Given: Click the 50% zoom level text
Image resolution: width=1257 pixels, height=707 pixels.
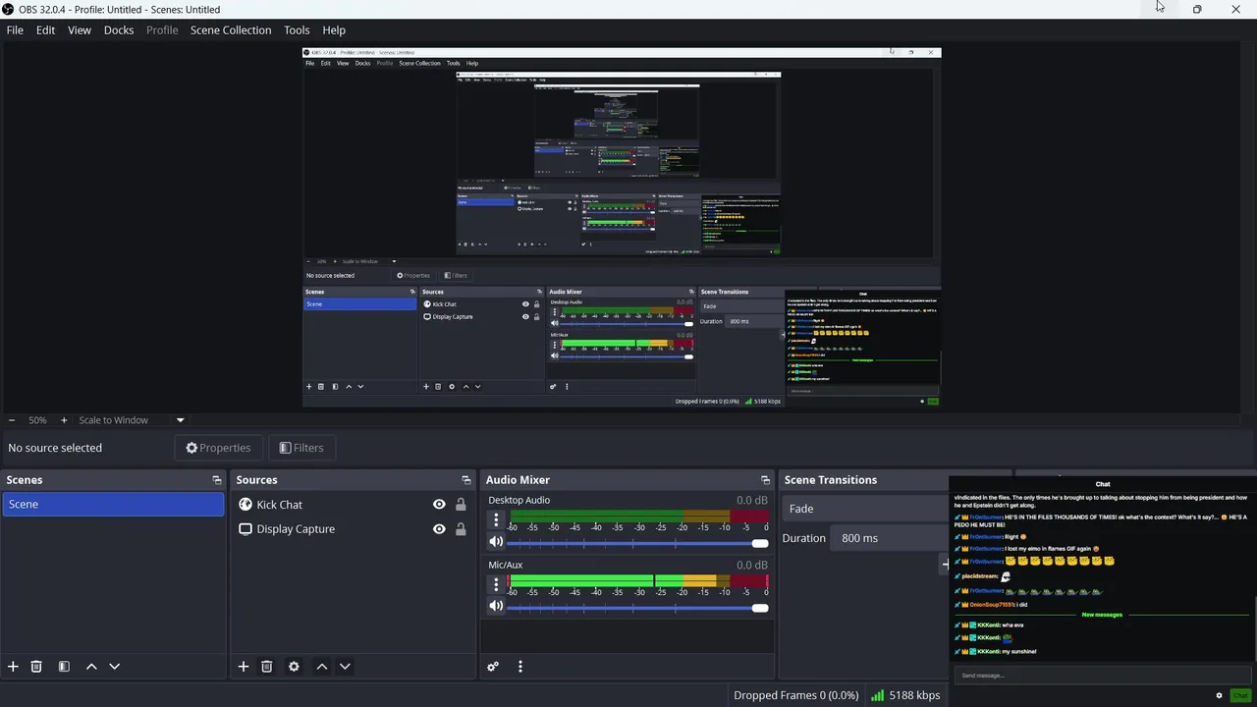Looking at the screenshot, I should [x=37, y=420].
